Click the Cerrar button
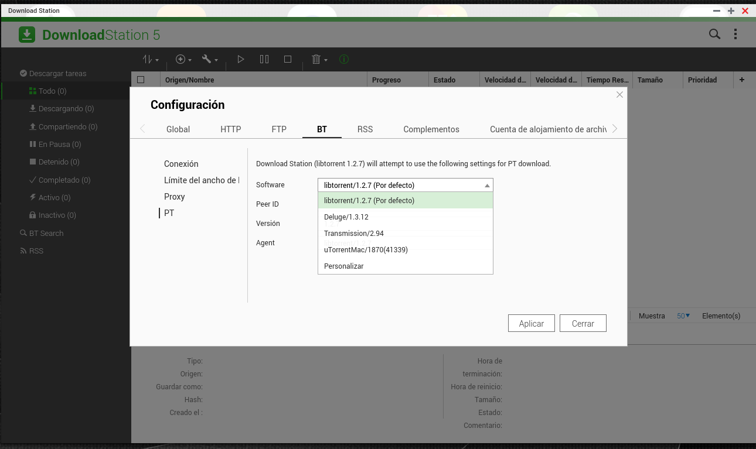756x449 pixels. 583,324
